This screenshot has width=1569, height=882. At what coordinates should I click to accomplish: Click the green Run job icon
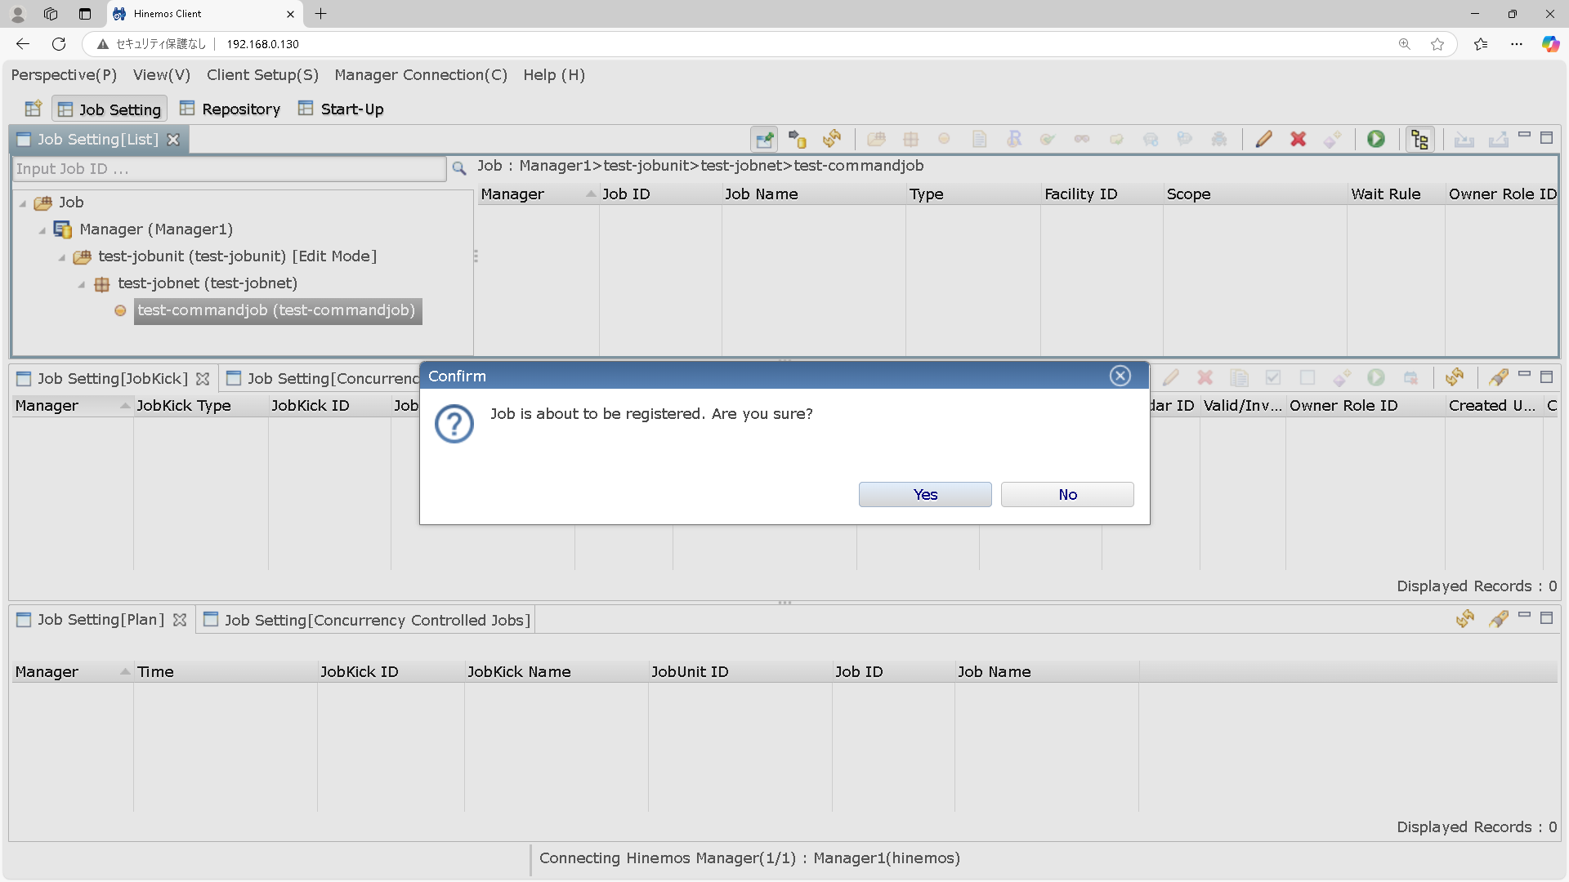[1376, 139]
